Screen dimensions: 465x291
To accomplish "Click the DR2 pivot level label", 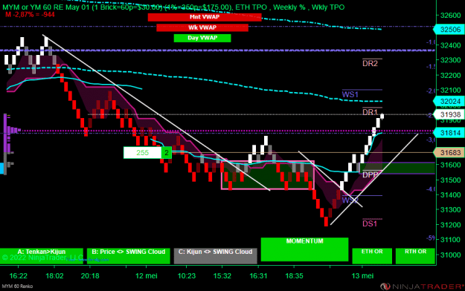I will [370, 63].
